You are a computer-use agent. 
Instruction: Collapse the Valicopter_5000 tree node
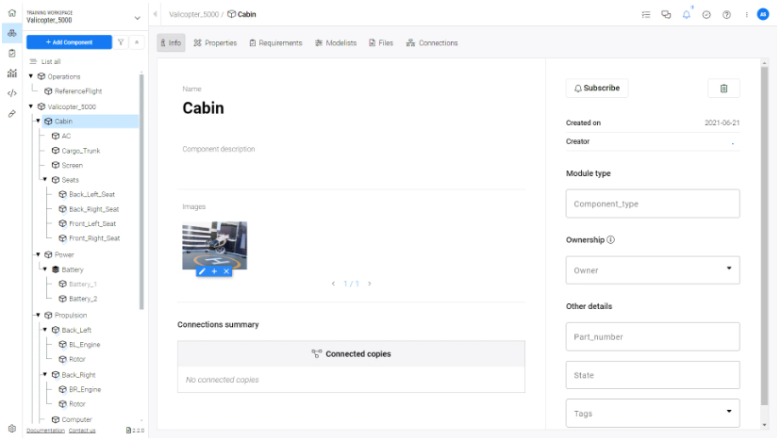(31, 106)
